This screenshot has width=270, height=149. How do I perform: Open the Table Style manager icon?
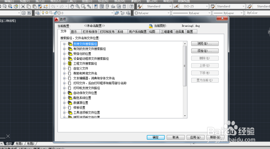213,6
